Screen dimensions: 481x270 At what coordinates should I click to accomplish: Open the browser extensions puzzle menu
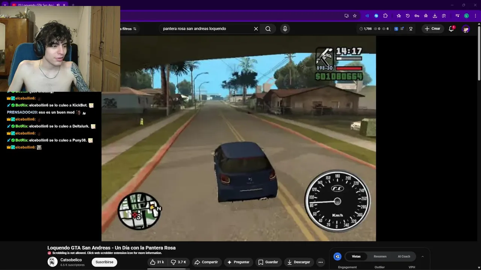pos(385,16)
